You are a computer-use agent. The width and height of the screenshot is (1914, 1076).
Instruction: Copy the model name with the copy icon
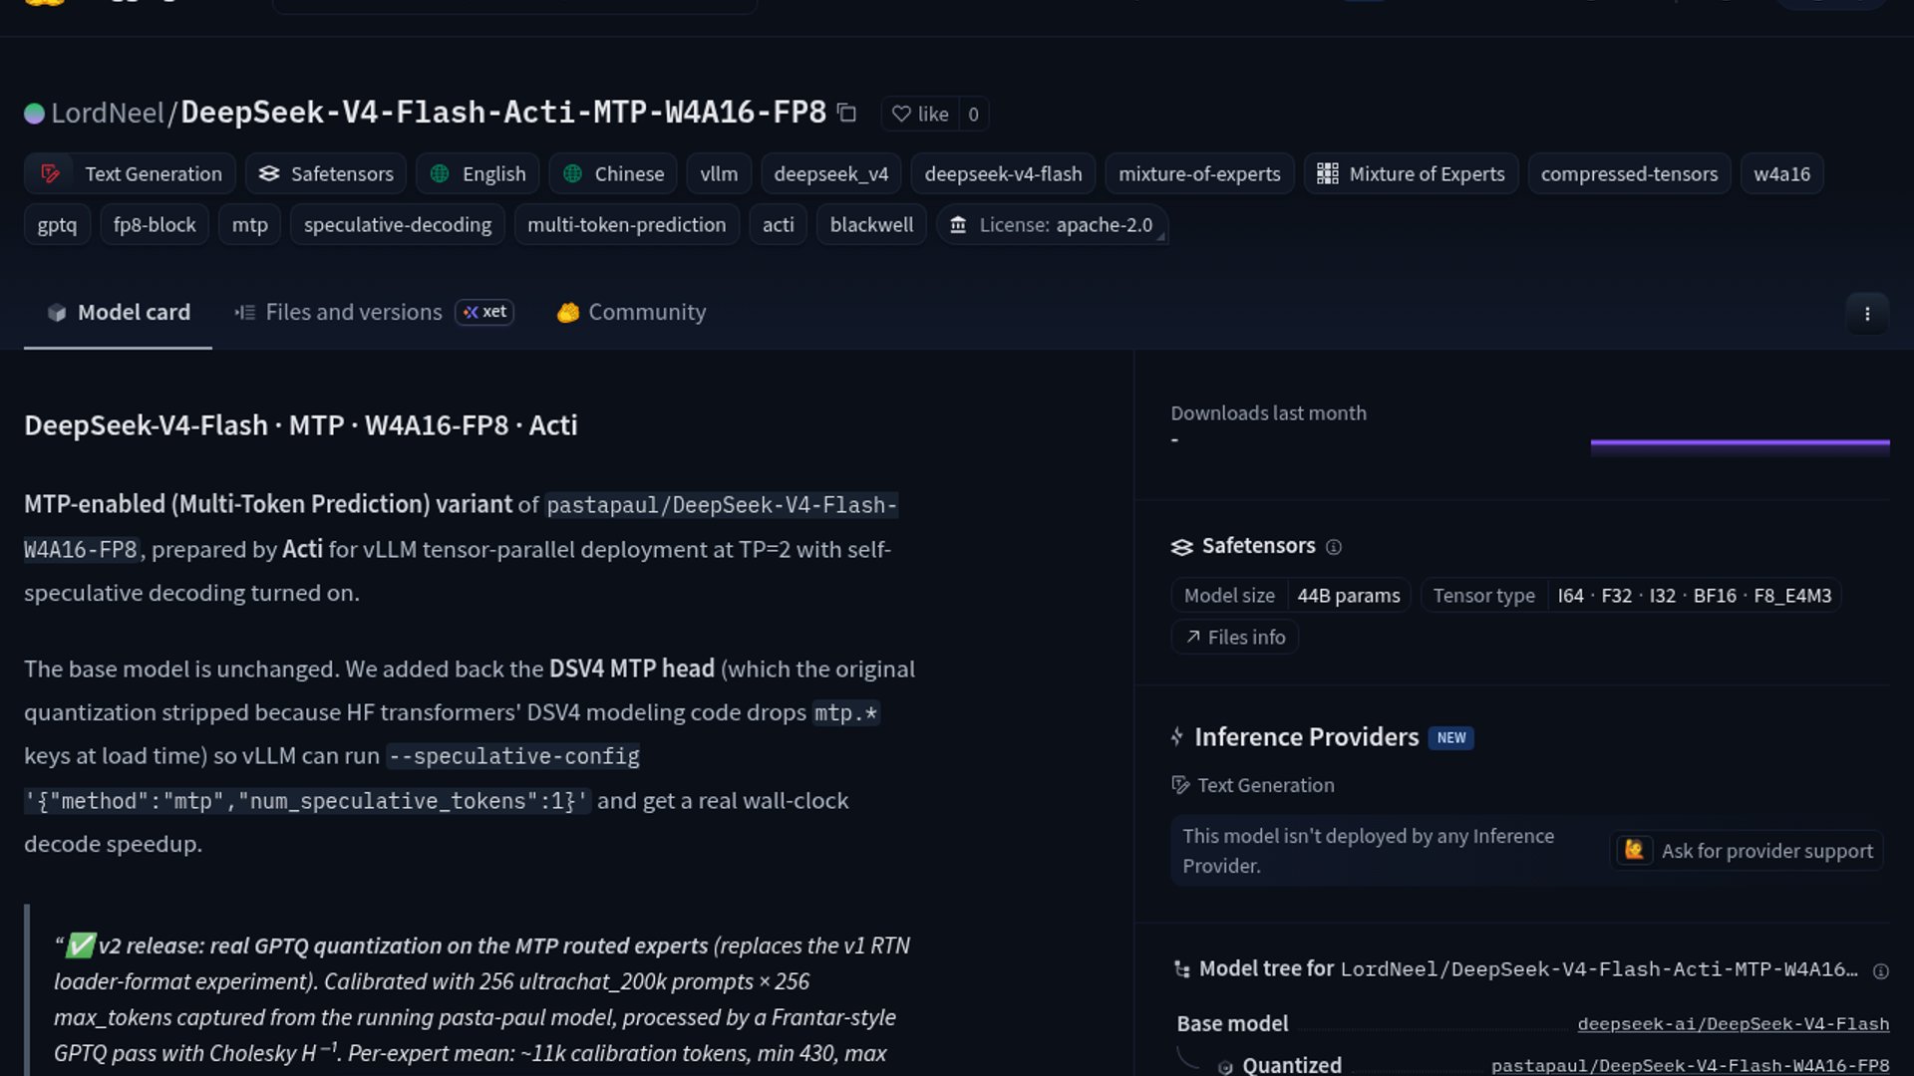coord(847,114)
